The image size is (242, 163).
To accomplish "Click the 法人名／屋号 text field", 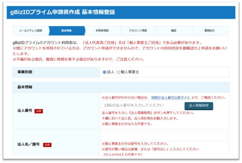I will coord(164,136).
